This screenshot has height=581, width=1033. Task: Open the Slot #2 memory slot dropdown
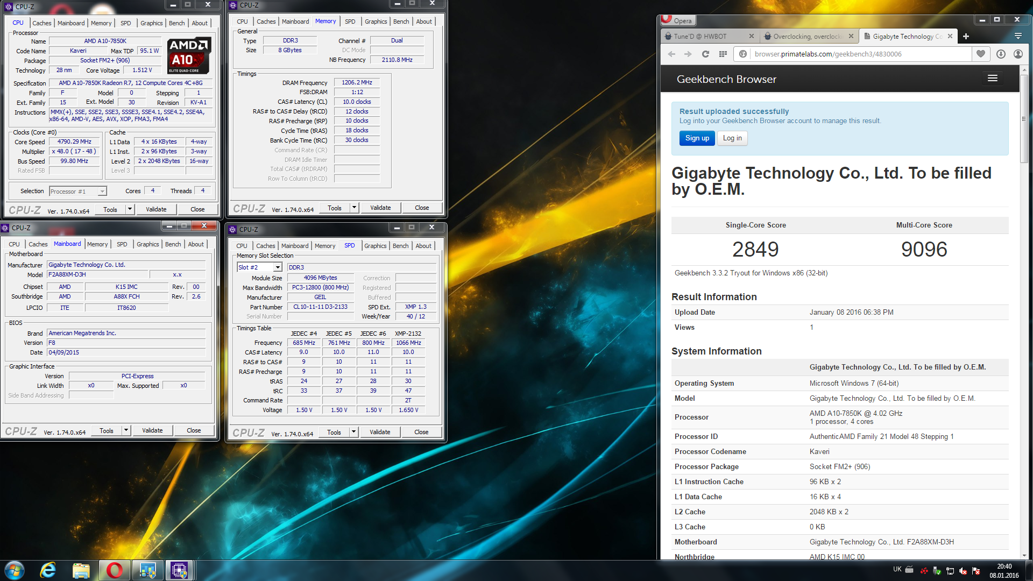278,267
